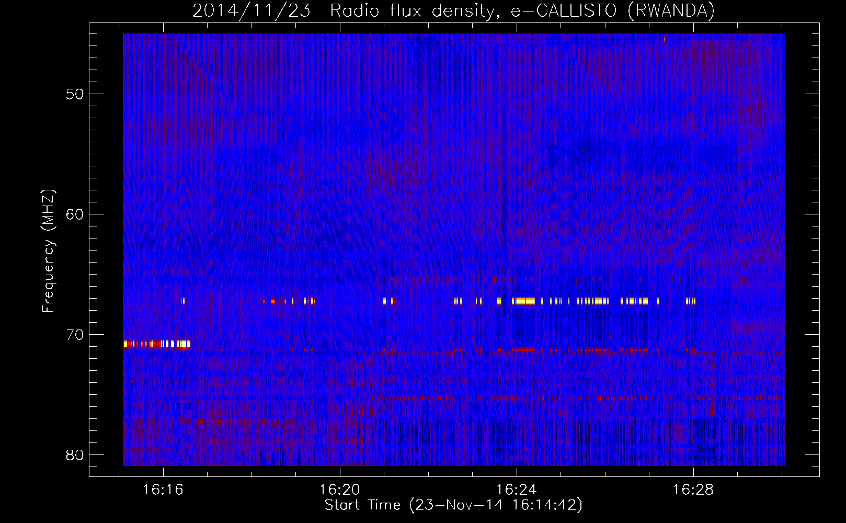Click the 16:16 time tick label
The image size is (846, 523).
click(163, 490)
